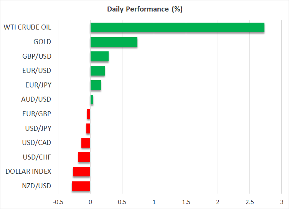The width and height of the screenshot is (289, 209).
Task: Select the USD/CHF red bar
Action: pyautogui.click(x=84, y=157)
